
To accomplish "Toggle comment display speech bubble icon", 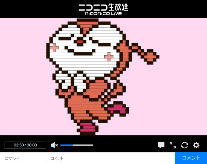I will [x=161, y=145].
